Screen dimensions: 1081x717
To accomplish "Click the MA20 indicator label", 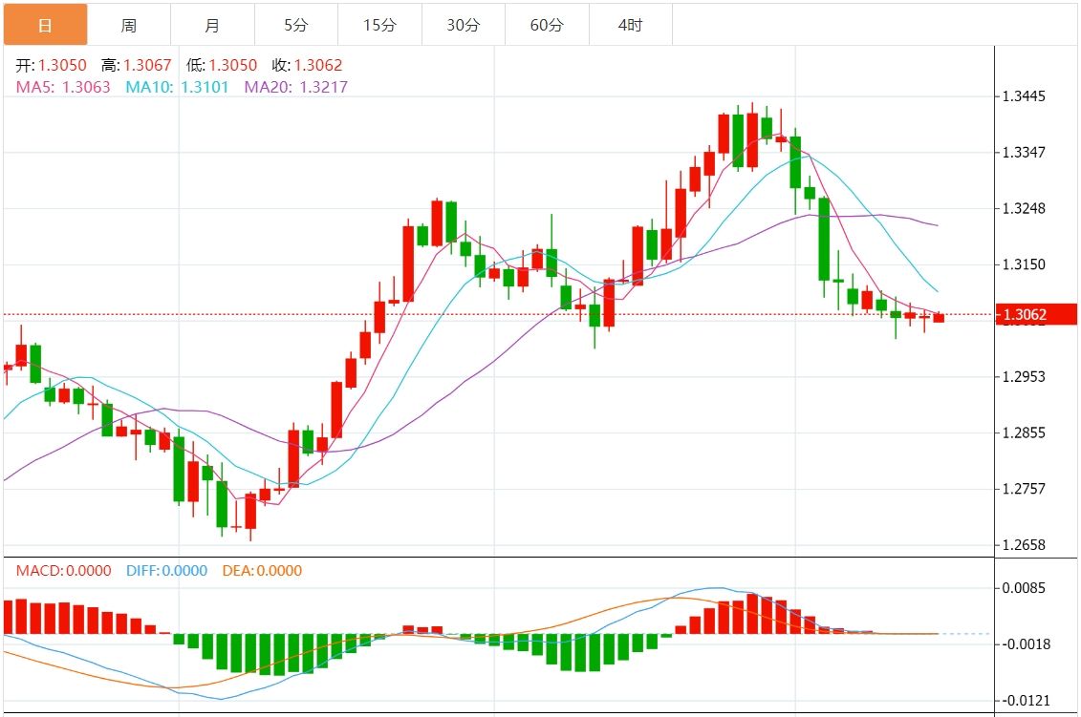I will point(296,87).
